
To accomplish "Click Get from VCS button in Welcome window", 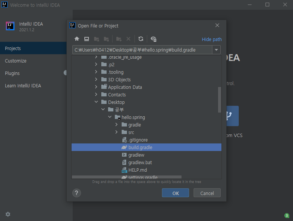I will pyautogui.click(x=233, y=116).
